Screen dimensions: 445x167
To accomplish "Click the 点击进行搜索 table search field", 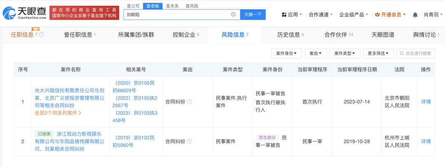I will pyautogui.click(x=416, y=53).
